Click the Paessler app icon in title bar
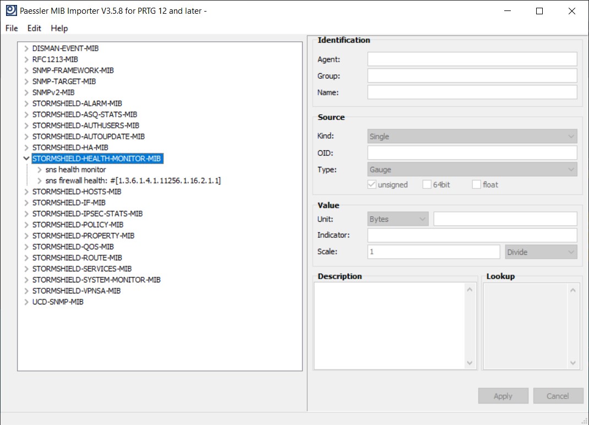 click(x=11, y=11)
